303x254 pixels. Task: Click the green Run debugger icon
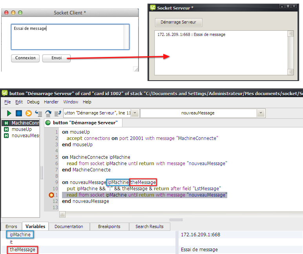9,113
